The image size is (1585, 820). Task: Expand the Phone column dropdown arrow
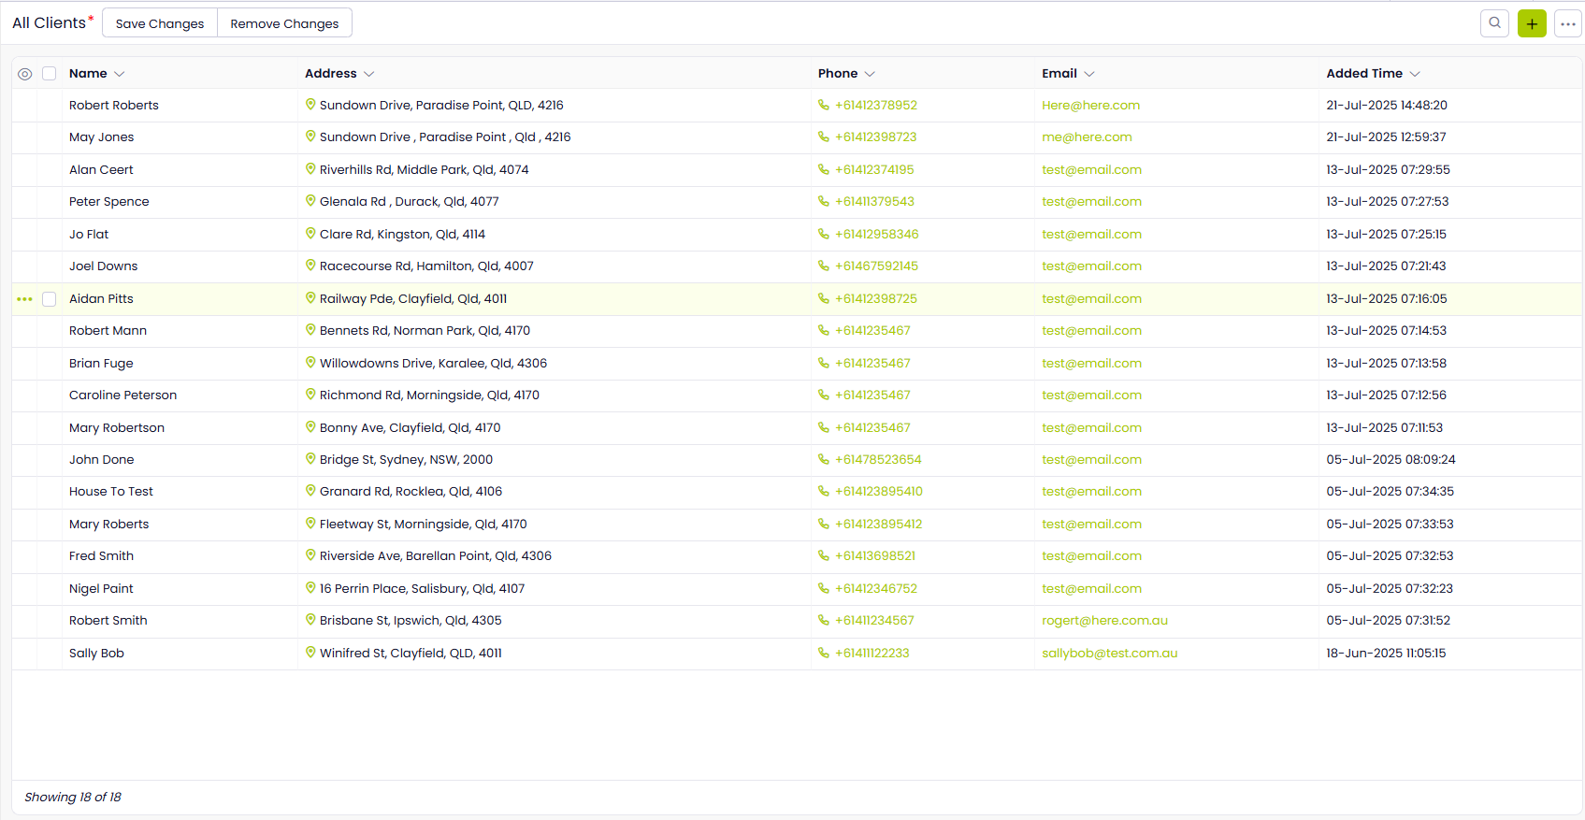870,74
